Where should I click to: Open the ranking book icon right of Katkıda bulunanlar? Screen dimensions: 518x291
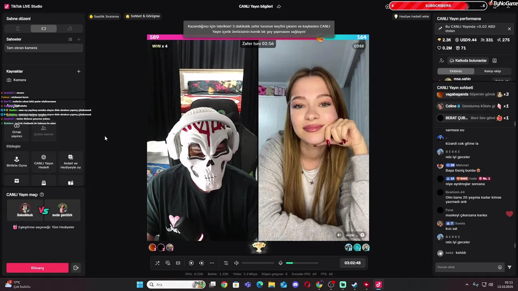[x=495, y=61]
